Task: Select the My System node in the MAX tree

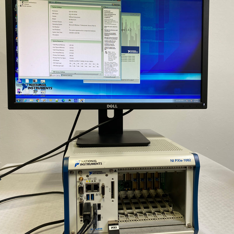Action: coord(25,1)
